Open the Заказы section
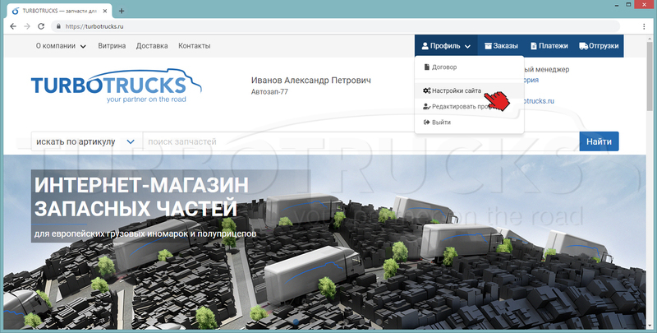The width and height of the screenshot is (657, 333). coord(501,46)
